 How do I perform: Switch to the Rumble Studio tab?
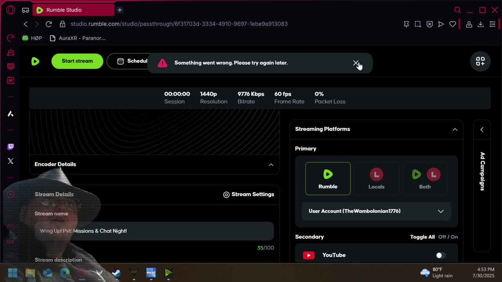tap(73, 10)
